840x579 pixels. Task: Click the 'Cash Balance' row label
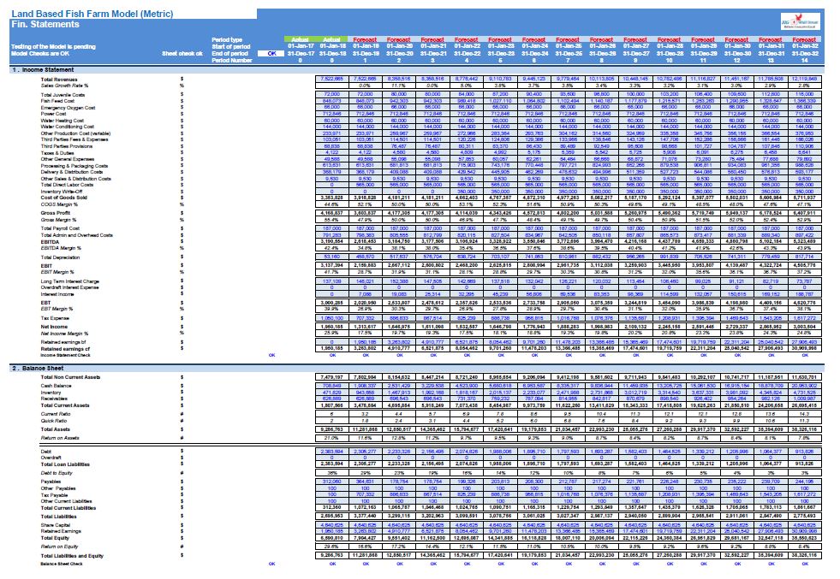56,386
